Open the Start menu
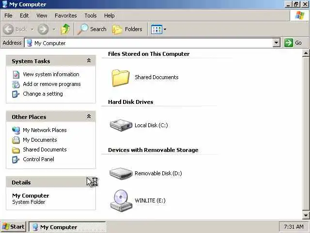 [x=14, y=227]
